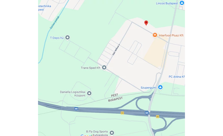This screenshot has width=223, height=136.
Task: Click the red location pin marker
Action: coord(146,23)
